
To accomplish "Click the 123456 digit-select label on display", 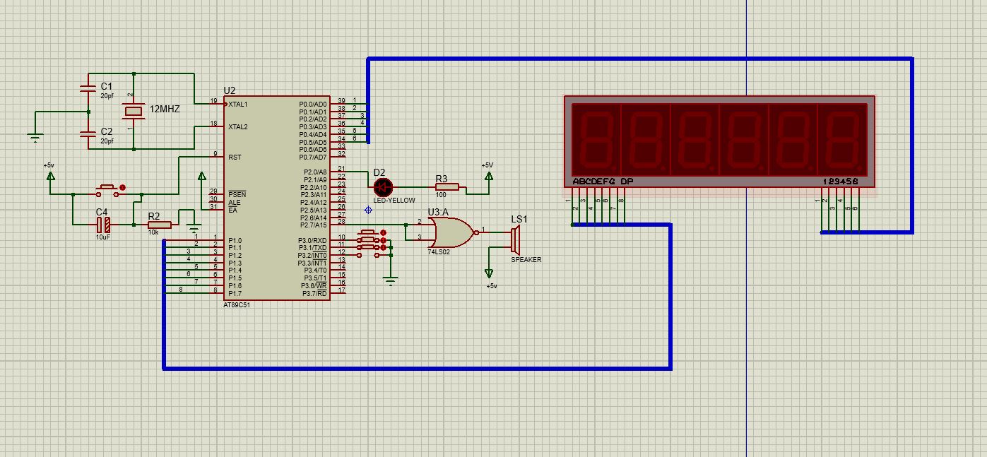I will tap(840, 182).
